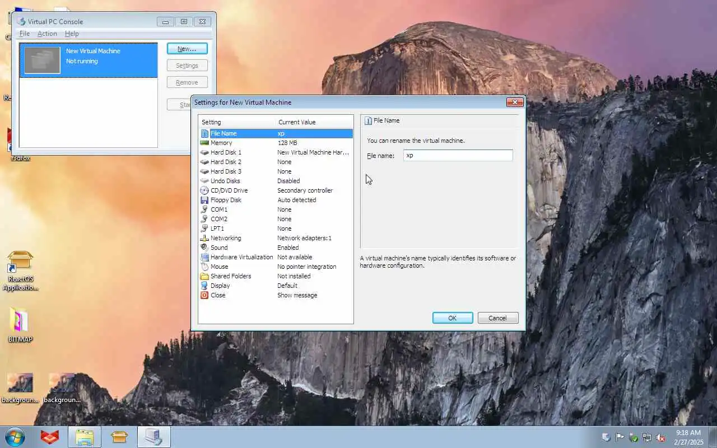The width and height of the screenshot is (717, 448).
Task: Select the COM2 port icon
Action: point(204,219)
